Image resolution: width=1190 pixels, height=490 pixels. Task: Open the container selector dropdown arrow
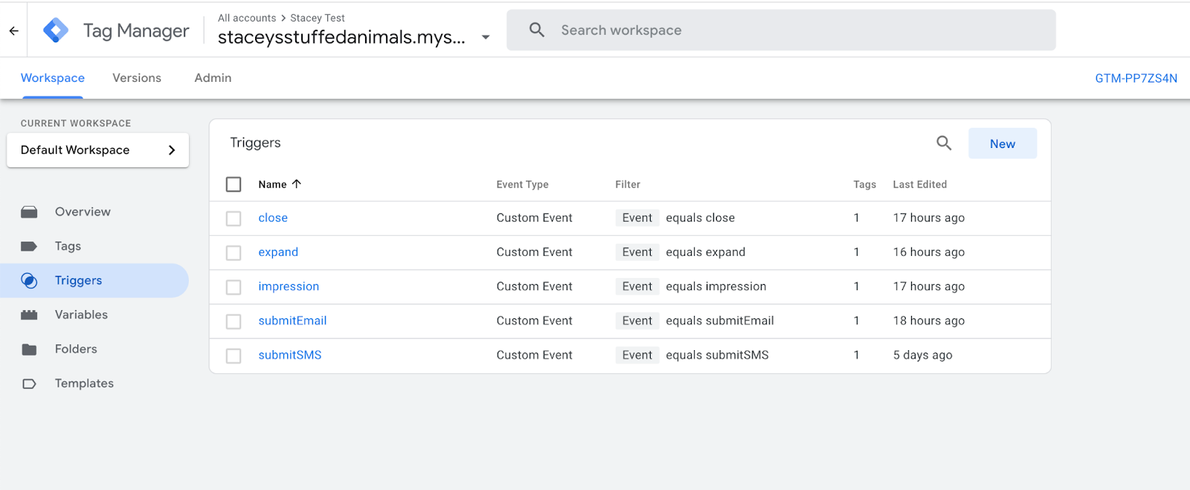(486, 37)
